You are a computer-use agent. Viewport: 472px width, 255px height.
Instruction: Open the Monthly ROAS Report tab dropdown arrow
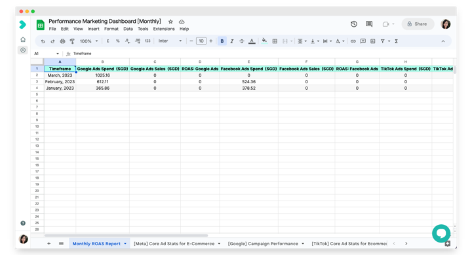point(125,244)
